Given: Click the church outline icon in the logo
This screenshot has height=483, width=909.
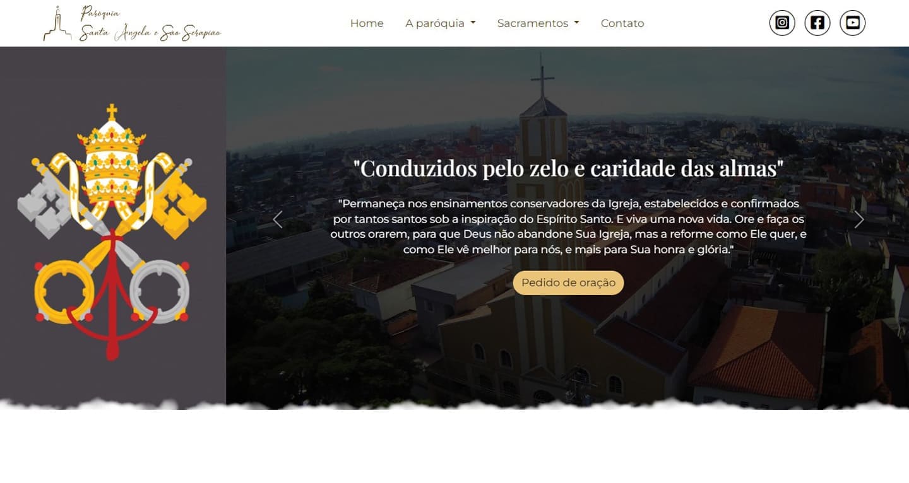Looking at the screenshot, I should pos(57,24).
